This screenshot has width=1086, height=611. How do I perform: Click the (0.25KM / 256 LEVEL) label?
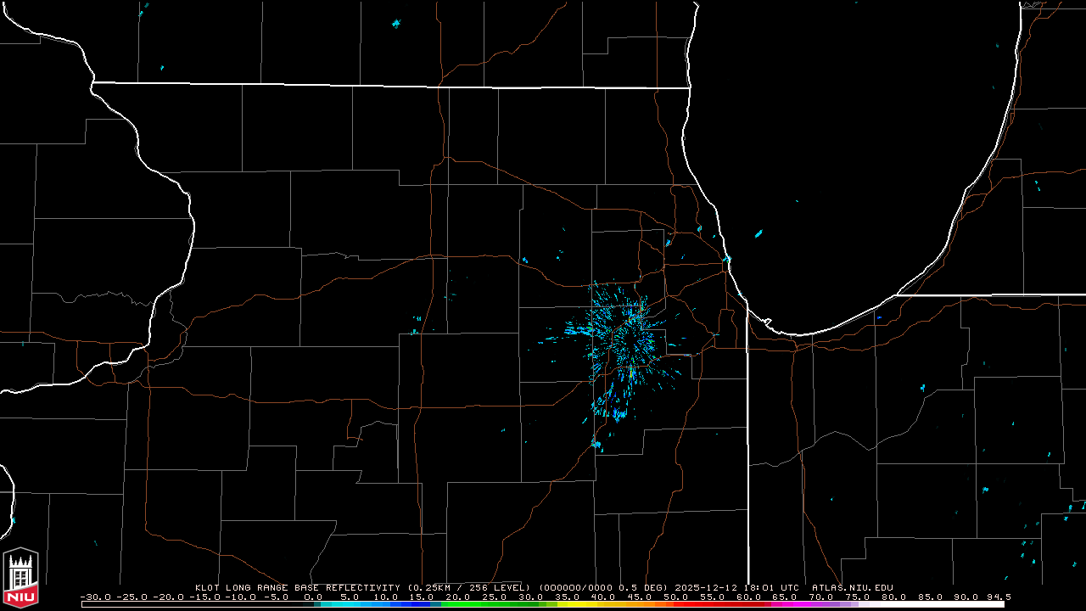point(469,587)
